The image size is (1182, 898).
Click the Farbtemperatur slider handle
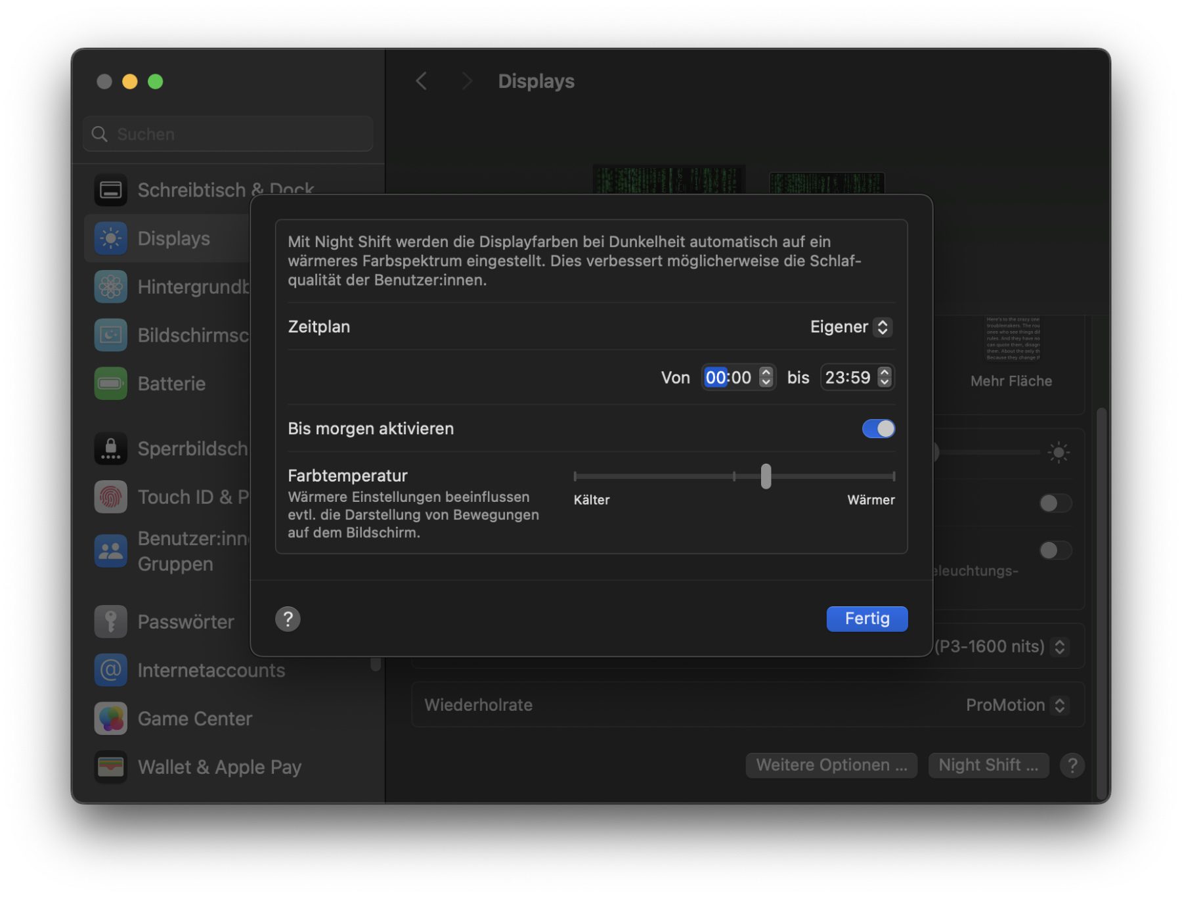tap(766, 476)
